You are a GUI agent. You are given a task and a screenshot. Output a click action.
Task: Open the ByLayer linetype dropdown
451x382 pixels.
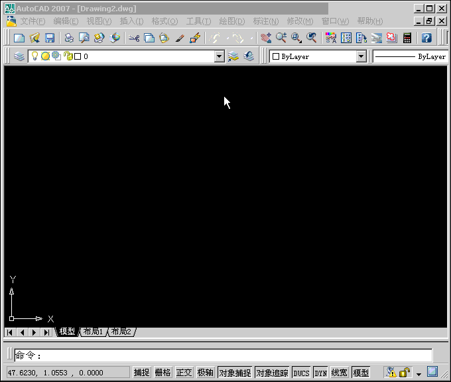(411, 56)
